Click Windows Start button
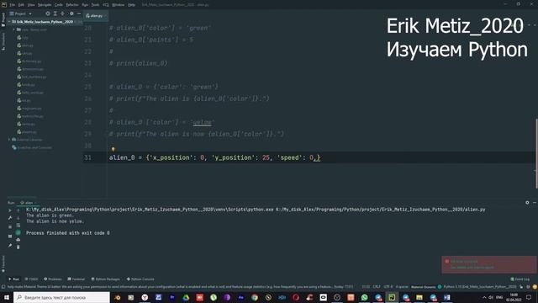 [x=7, y=297]
